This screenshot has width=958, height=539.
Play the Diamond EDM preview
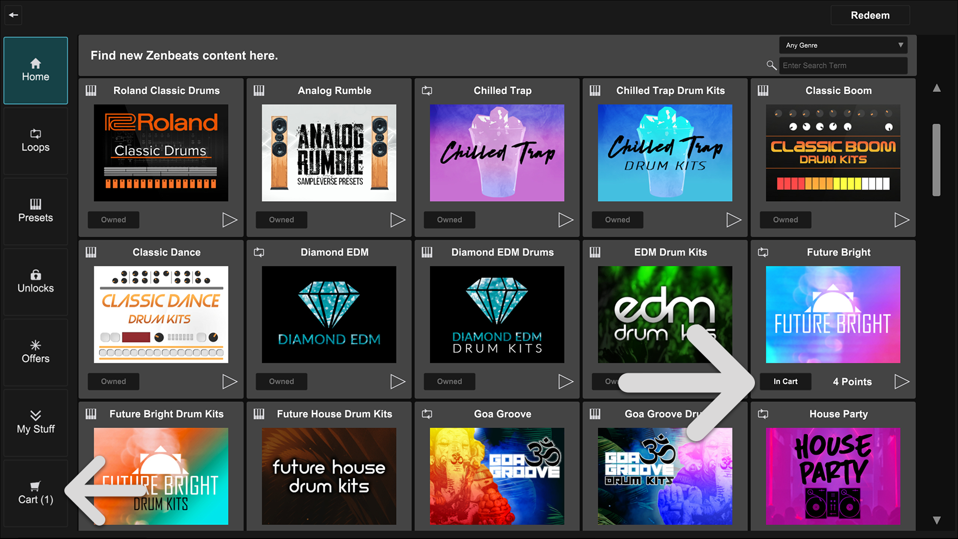(398, 381)
